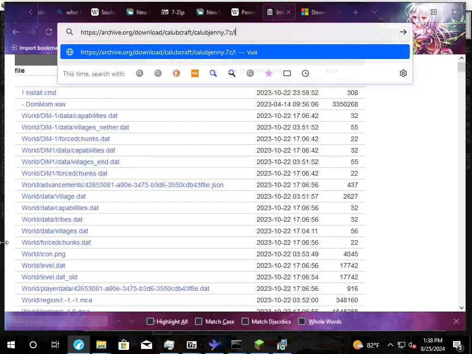Image resolution: width=472 pixels, height=354 pixels.
Task: Switch to the 7-Zip tab
Action: pos(173,12)
